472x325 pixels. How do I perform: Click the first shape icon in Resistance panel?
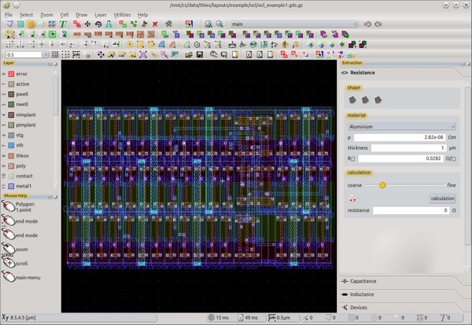(352, 100)
